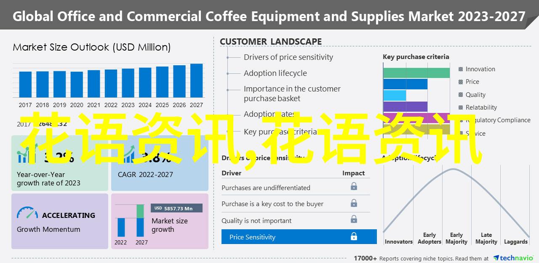The height and width of the screenshot is (263, 539).
Task: Click the highlighted Price Sensitivity row
Action: pyautogui.click(x=299, y=237)
